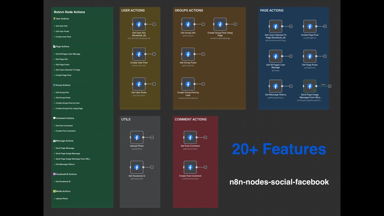Add node after Get Page Posts
The image size is (384, 216).
325,56
